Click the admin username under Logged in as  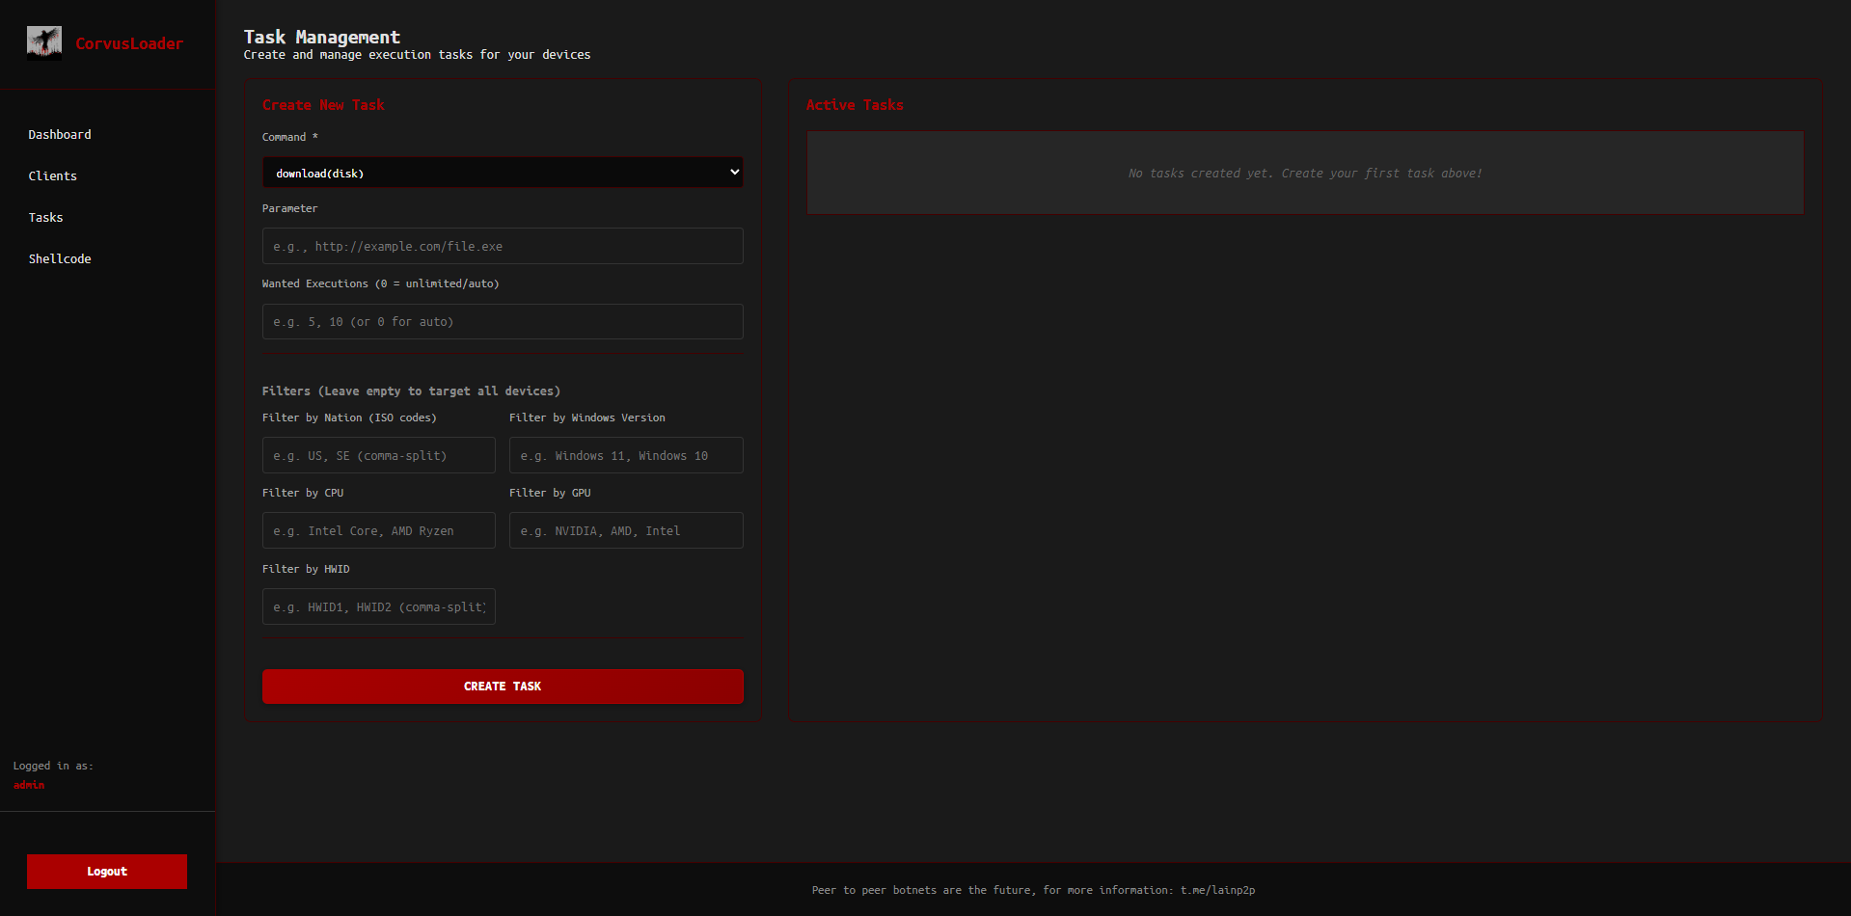click(29, 785)
